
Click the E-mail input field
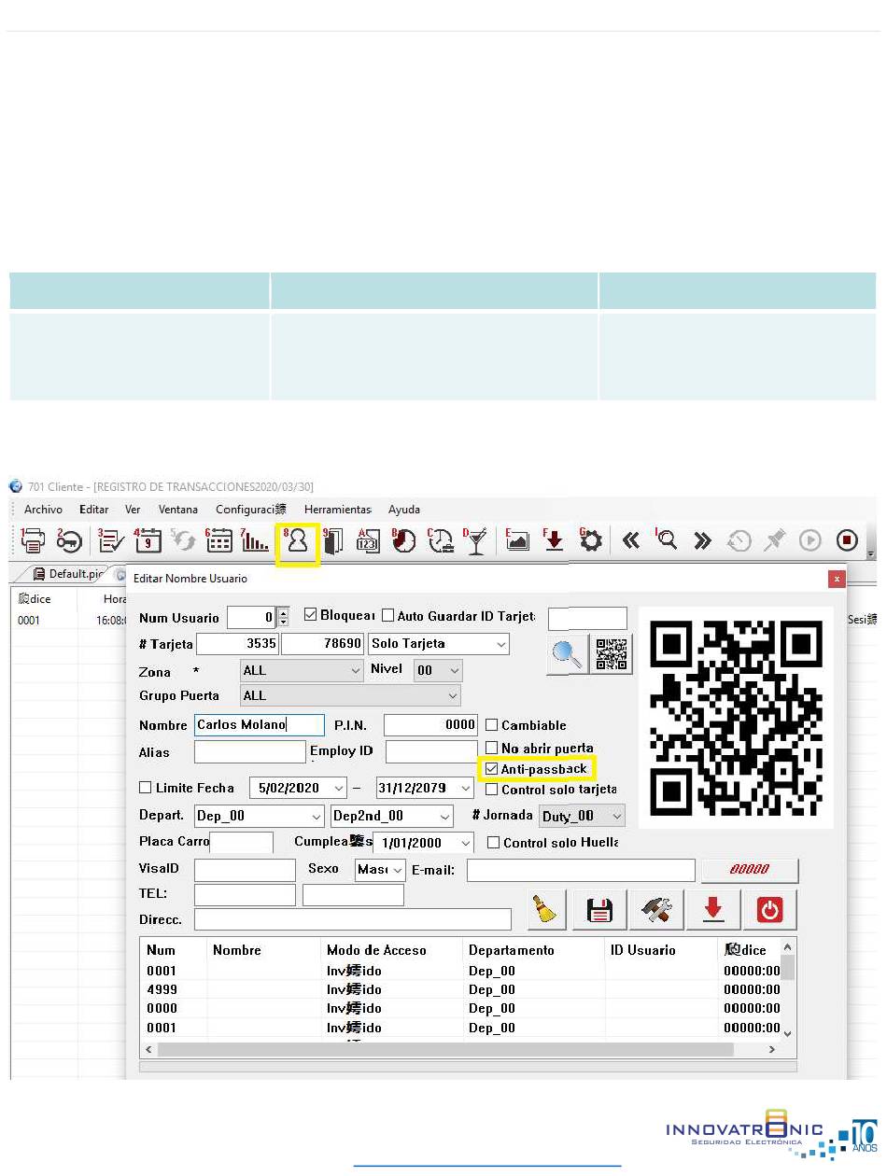coord(581,870)
